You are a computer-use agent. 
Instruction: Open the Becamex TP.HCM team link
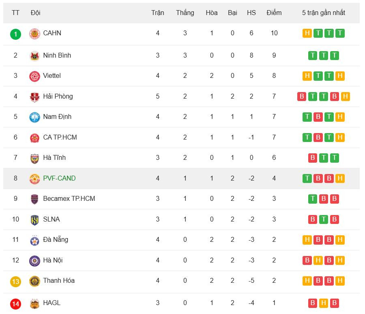(x=69, y=199)
